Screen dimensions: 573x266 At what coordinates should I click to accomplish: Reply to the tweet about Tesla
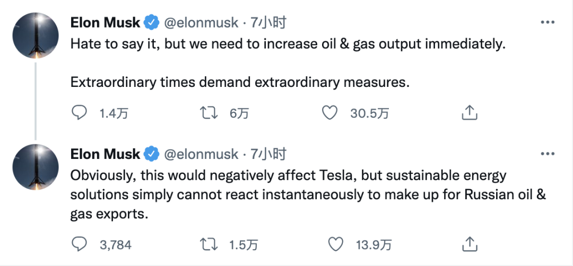click(80, 244)
